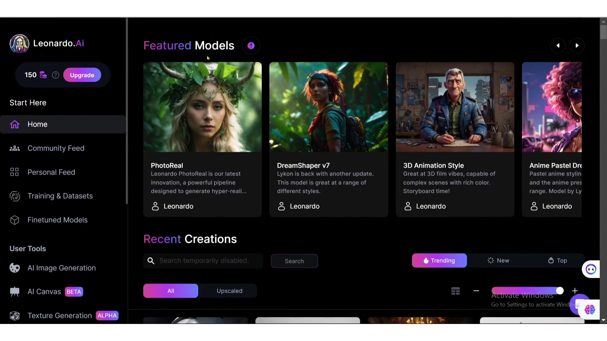607x341 pixels.
Task: Click the DreamShaper v7 title text
Action: coord(303,165)
